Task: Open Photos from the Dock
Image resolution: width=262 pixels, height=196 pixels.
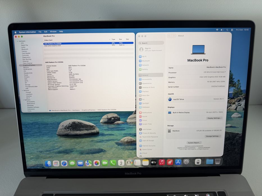Action: 97,163
